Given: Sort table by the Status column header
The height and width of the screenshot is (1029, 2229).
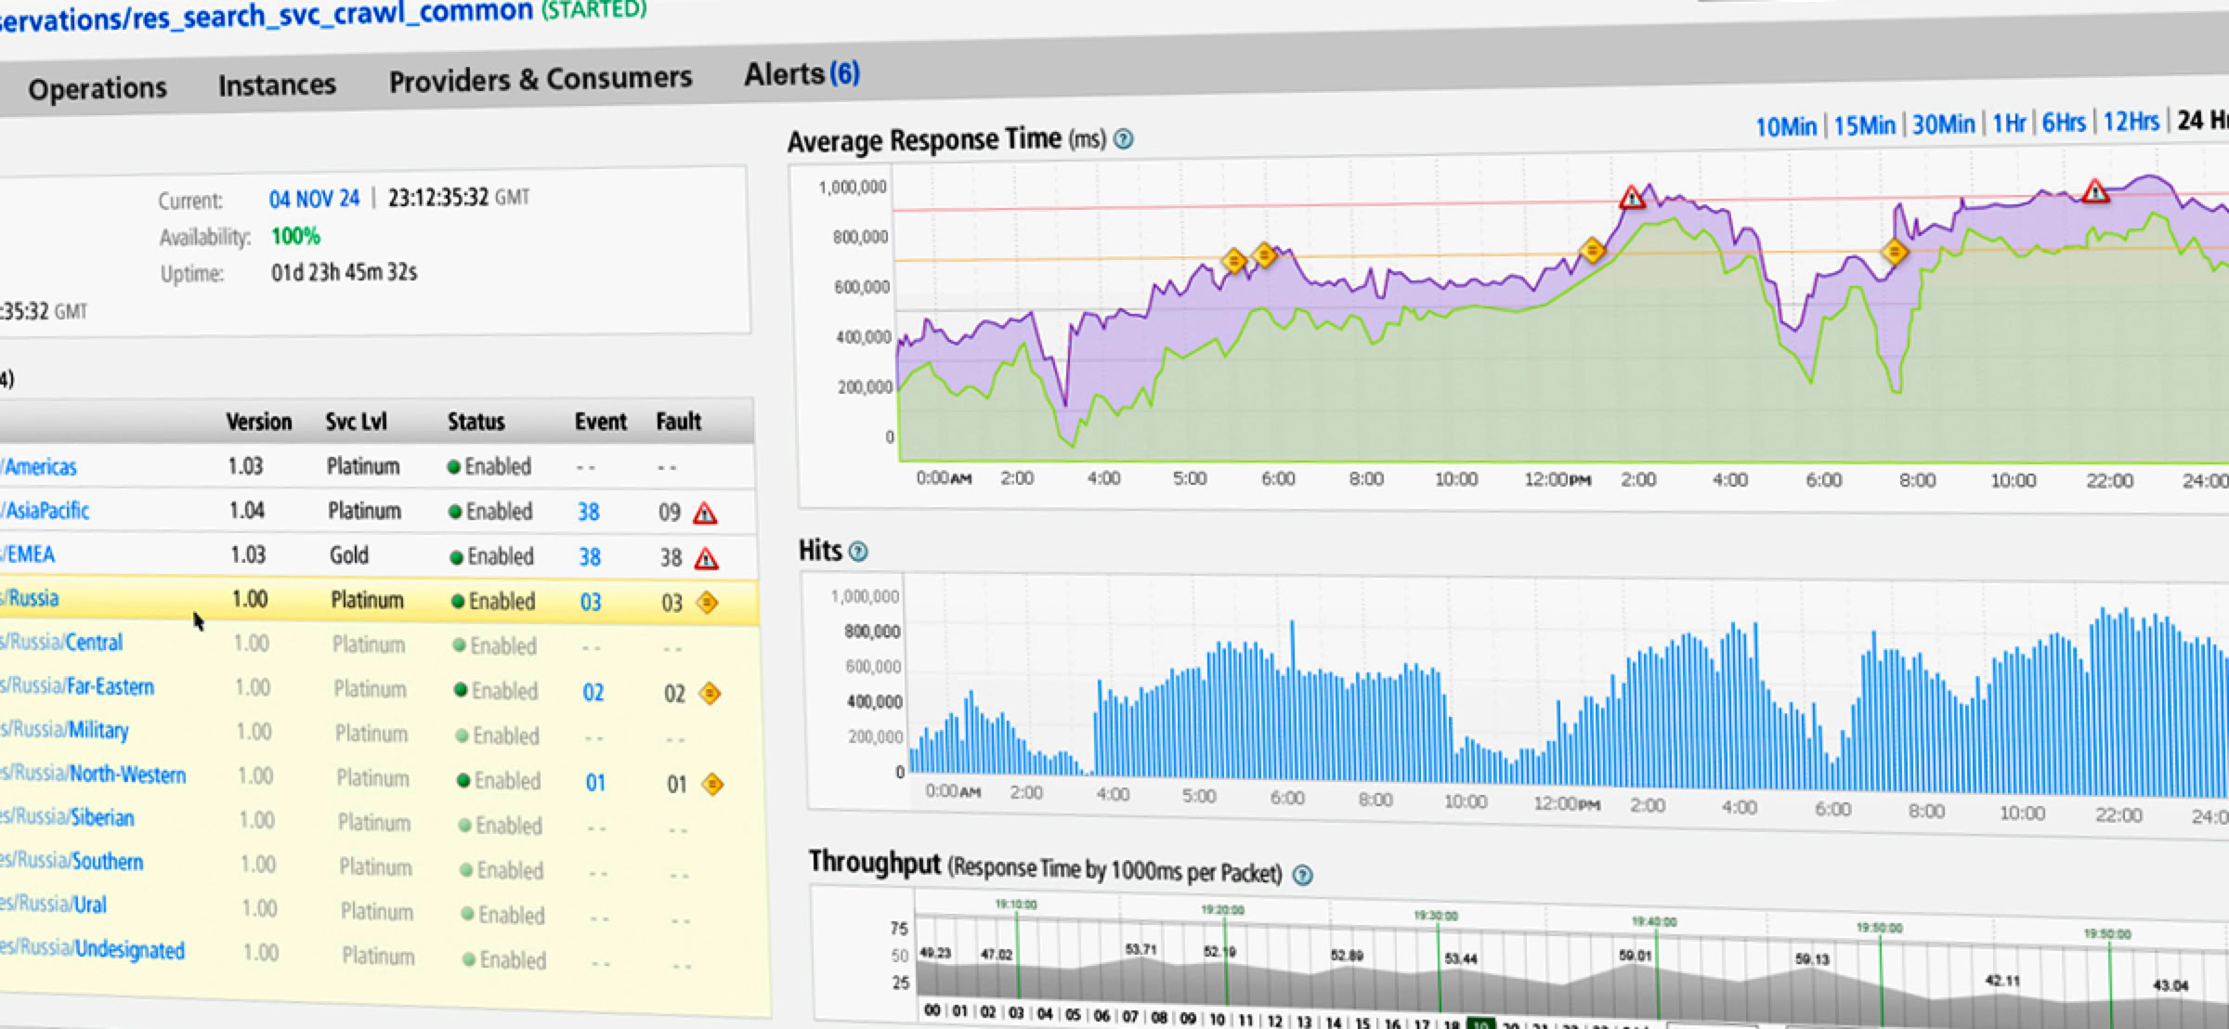Looking at the screenshot, I should click(476, 422).
